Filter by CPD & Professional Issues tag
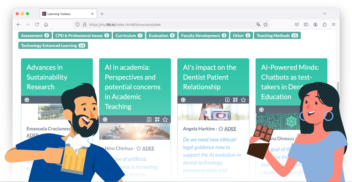 click(x=82, y=35)
